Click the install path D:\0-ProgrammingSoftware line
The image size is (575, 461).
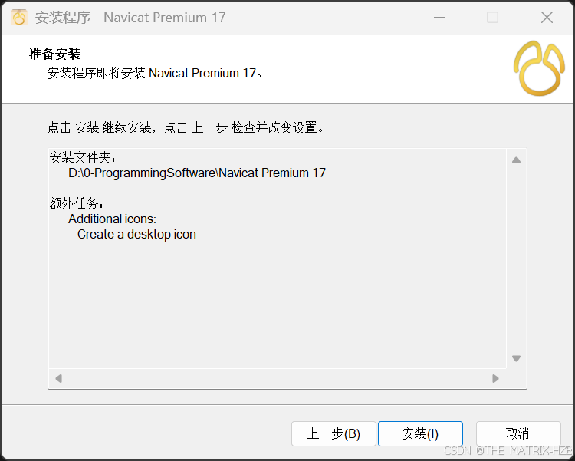click(x=197, y=173)
